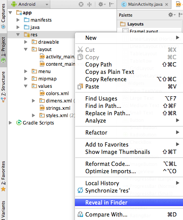The image size is (183, 220).
Task: Expand the menu folder
Action: pyautogui.click(x=25, y=71)
